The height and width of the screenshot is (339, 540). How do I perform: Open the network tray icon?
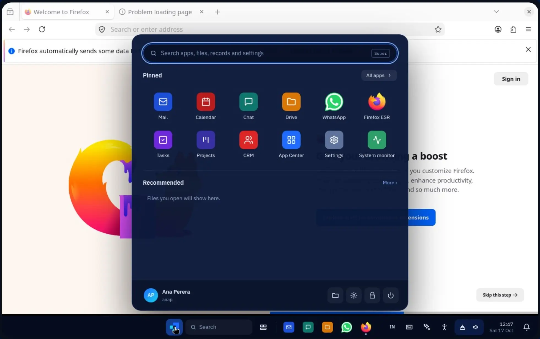[462, 327]
